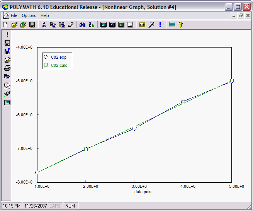Viewport: 253px width, 211px height.
Task: Open the File menu
Action: pyautogui.click(x=14, y=15)
